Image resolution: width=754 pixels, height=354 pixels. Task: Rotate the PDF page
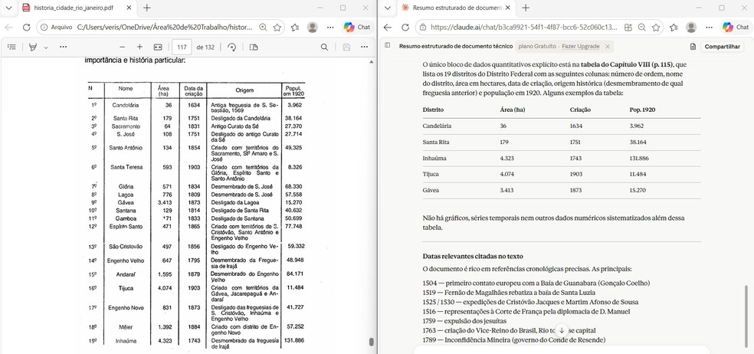coord(232,48)
